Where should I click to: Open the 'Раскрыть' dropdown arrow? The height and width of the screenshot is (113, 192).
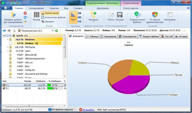click(93, 22)
